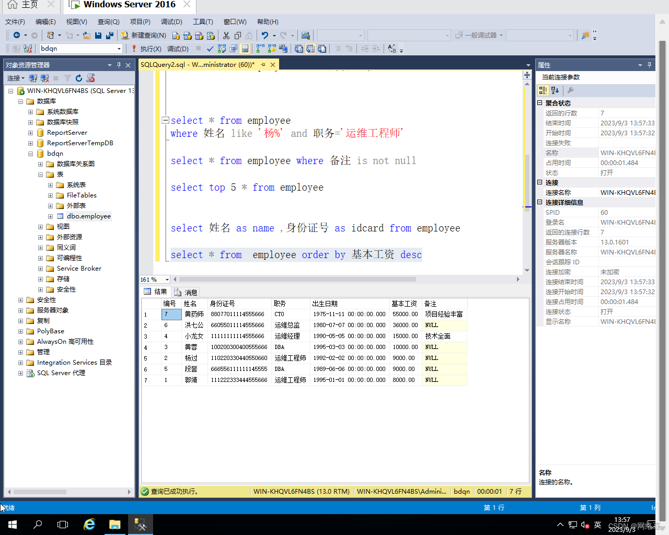Toggle Alphabetical sort in Properties panel
The image size is (669, 535).
point(555,90)
